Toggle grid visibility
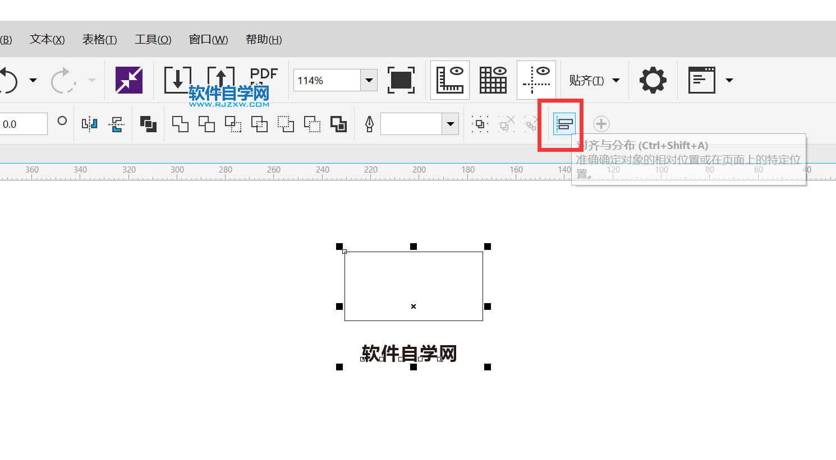The width and height of the screenshot is (836, 460). coord(493,80)
